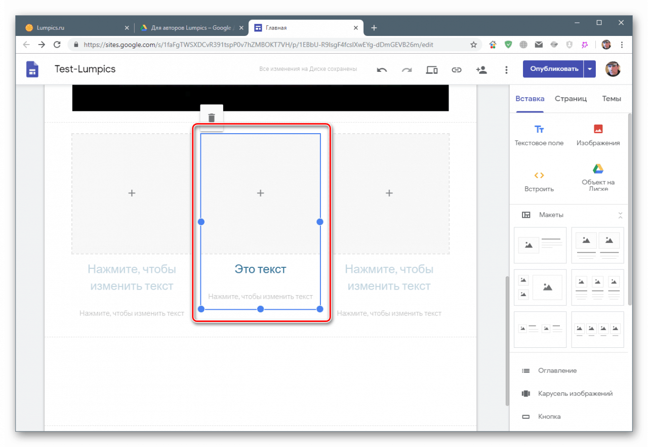Switch to the Вставка tab
The height and width of the screenshot is (447, 648).
click(530, 99)
